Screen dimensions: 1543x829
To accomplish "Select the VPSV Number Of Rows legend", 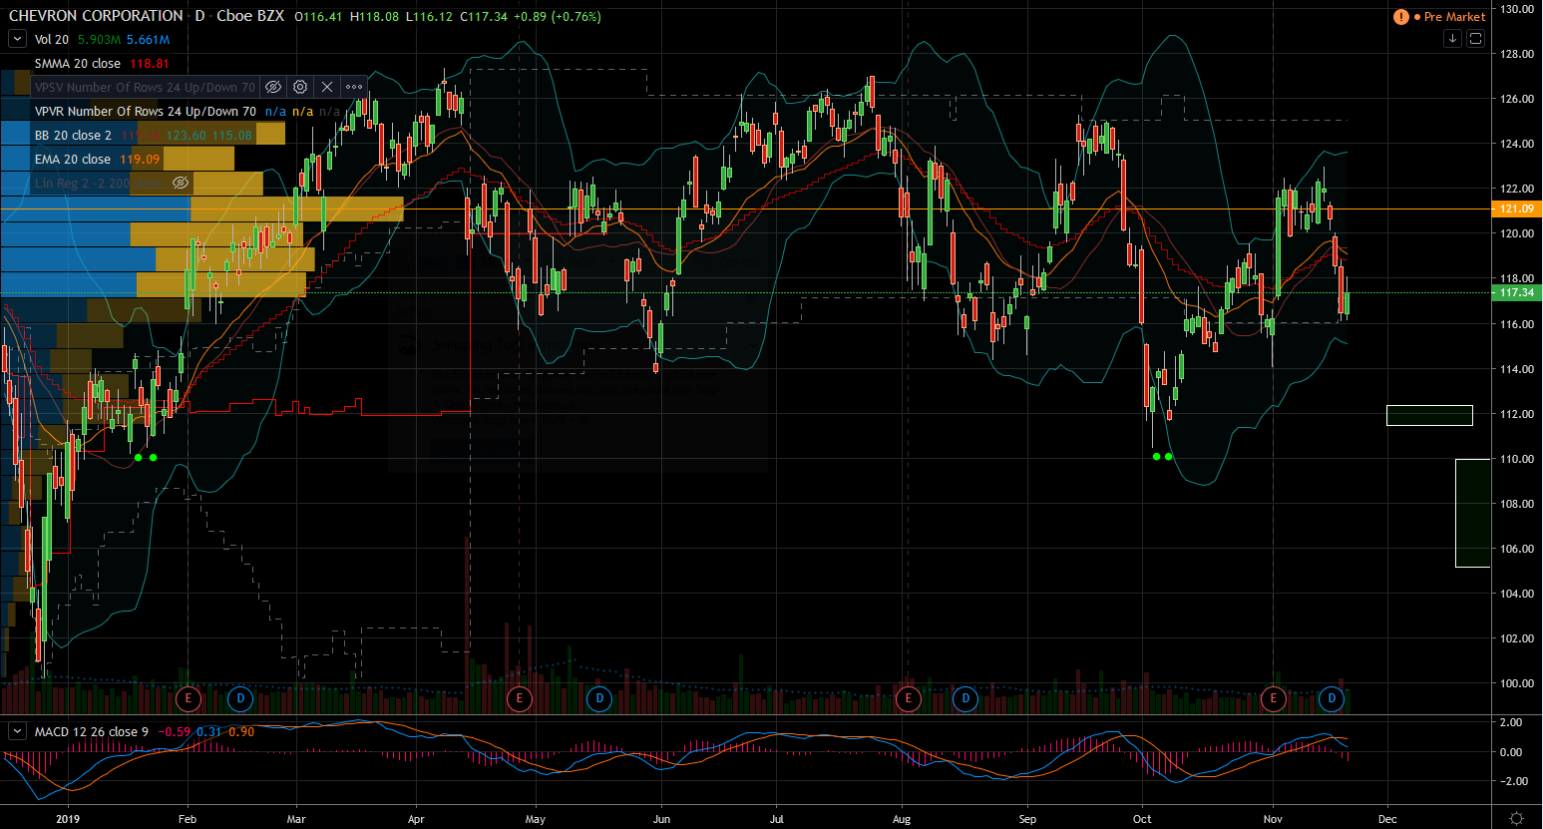I will pyautogui.click(x=145, y=87).
